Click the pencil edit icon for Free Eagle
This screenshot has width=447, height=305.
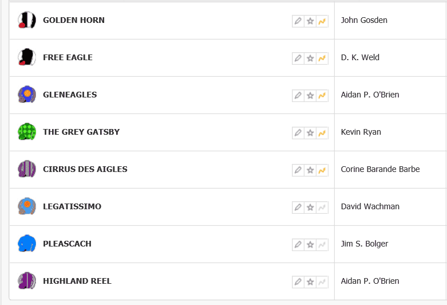click(x=298, y=58)
